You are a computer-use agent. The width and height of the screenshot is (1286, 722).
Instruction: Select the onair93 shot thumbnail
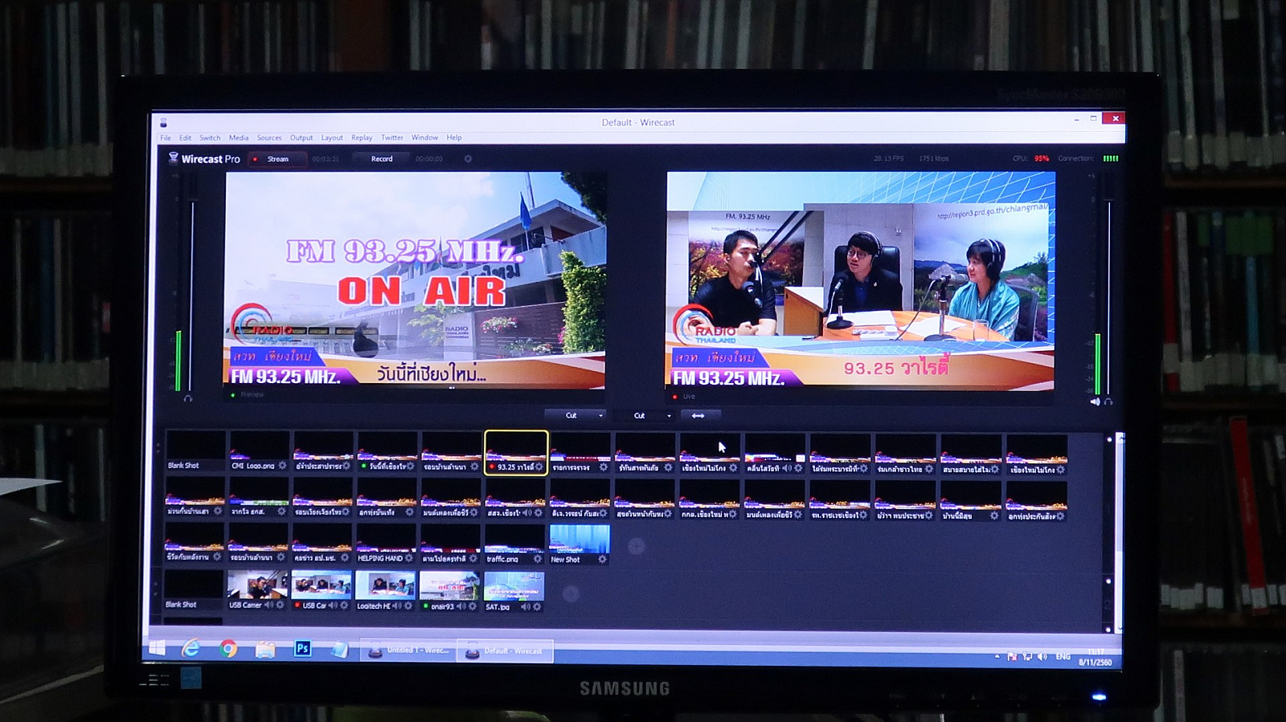(449, 586)
